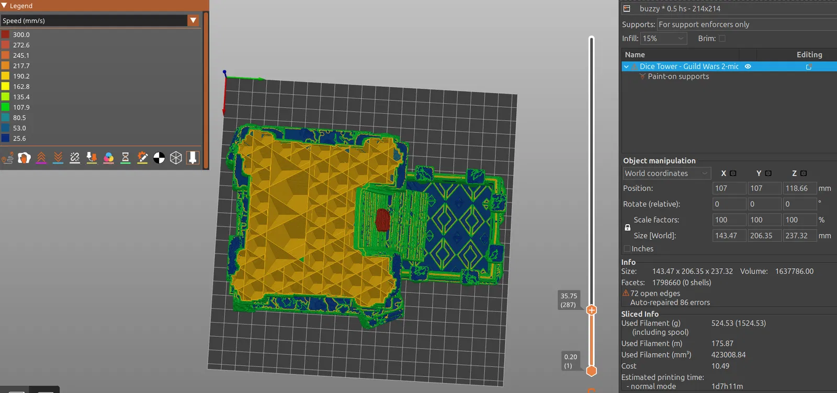Click the Position X input field
Screen dimensions: 837x393
[729, 188]
